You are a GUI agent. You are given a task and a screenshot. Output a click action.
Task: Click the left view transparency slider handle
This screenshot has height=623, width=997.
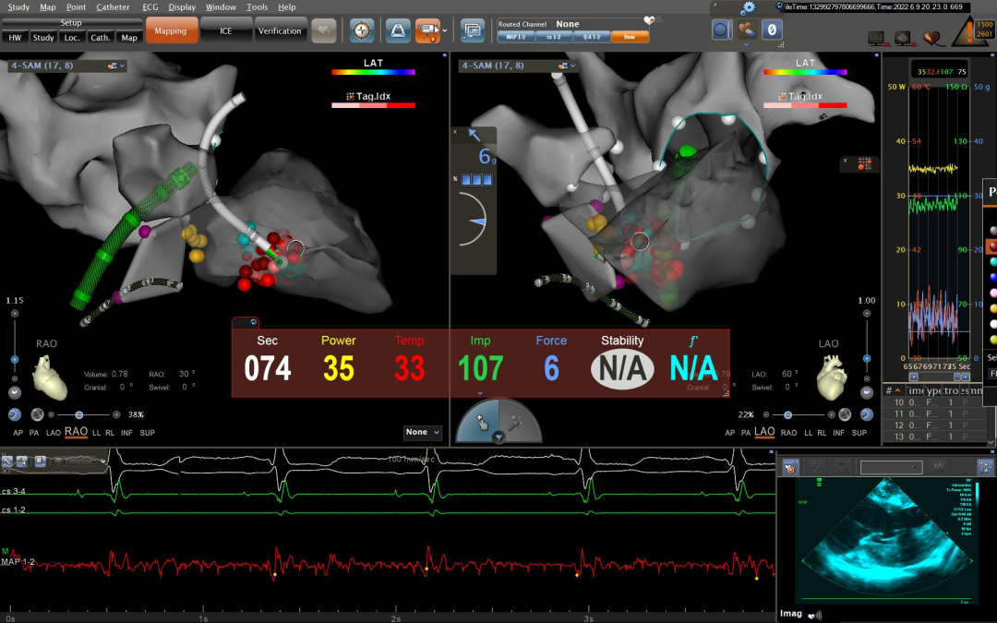78,415
